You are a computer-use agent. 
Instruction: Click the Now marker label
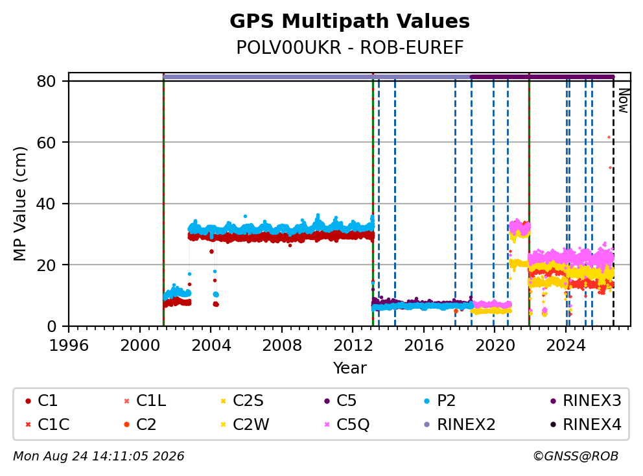(x=624, y=101)
